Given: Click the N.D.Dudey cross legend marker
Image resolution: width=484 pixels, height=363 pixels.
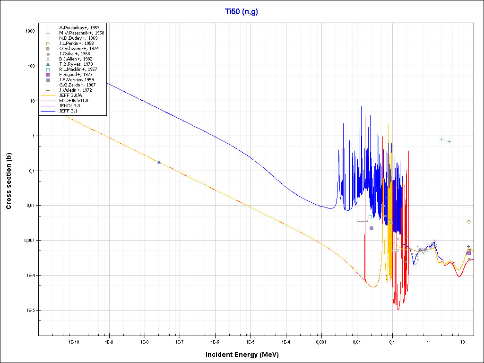Looking at the screenshot, I should 48,38.
